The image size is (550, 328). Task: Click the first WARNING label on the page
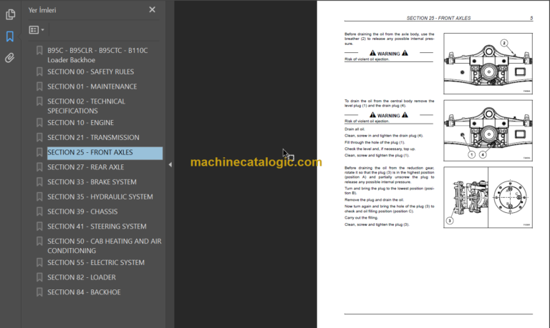coord(389,54)
